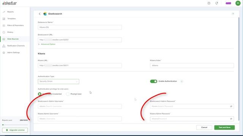Screen dimensions: 243x136
Task: Click the Templates sidebar icon
Action: click(x=4, y=19)
